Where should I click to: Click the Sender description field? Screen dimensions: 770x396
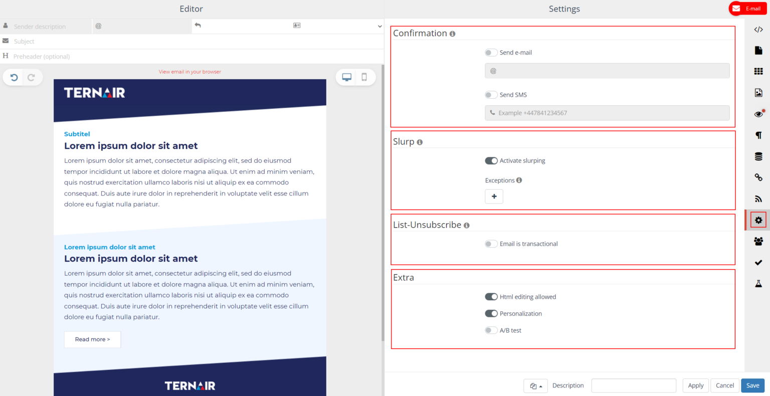[x=46, y=26]
